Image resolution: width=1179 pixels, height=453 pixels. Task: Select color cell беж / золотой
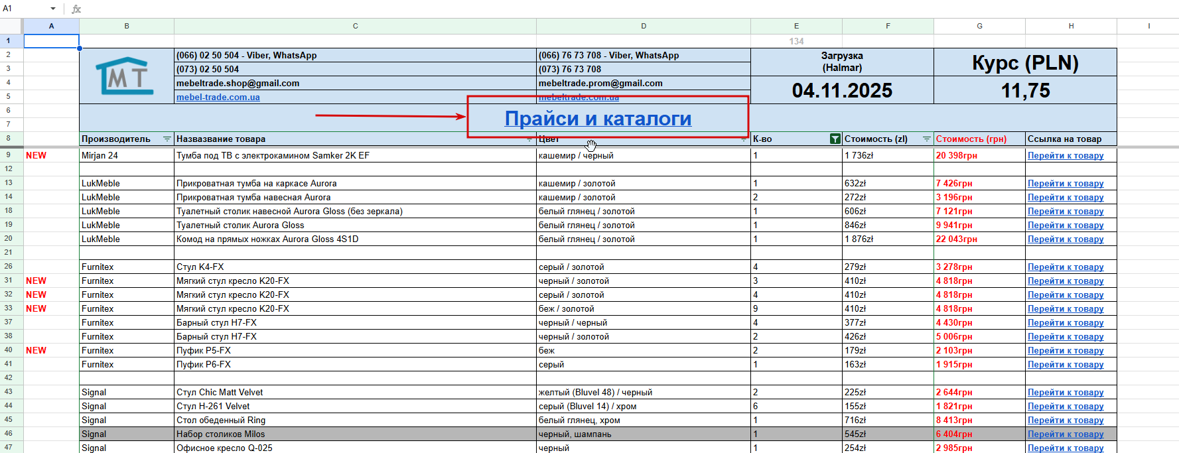tap(644, 309)
